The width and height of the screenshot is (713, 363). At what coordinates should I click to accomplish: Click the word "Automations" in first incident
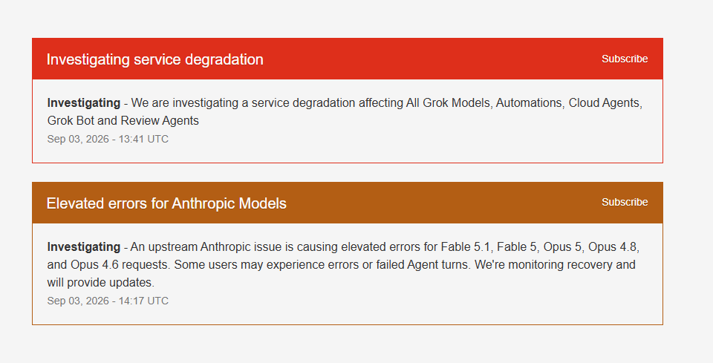tap(530, 103)
